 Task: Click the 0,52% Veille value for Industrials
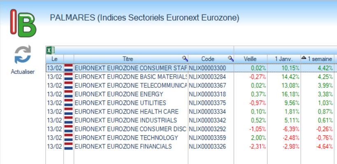click(258, 120)
